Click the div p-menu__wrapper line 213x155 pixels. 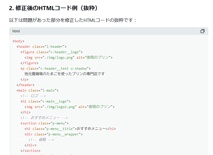(53, 134)
